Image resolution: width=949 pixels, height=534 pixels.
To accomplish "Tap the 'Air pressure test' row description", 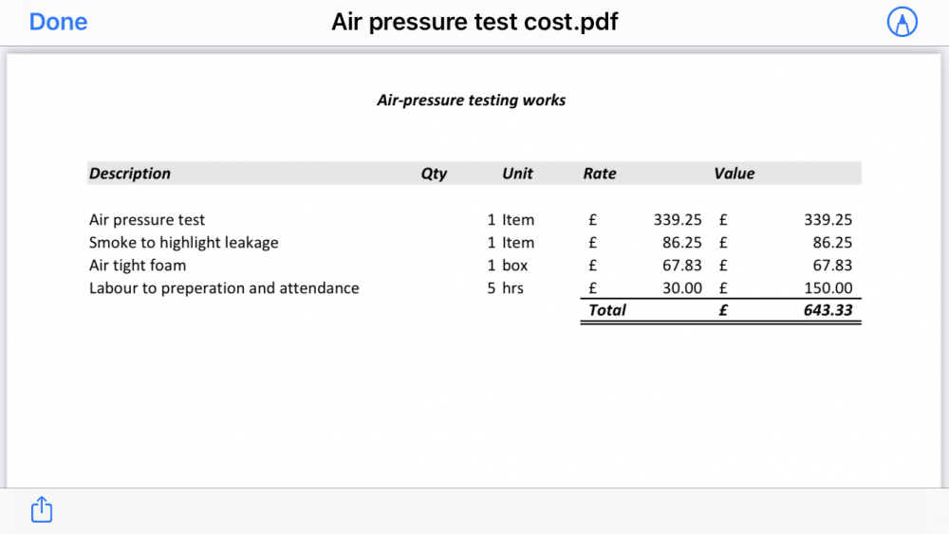I will pos(147,219).
